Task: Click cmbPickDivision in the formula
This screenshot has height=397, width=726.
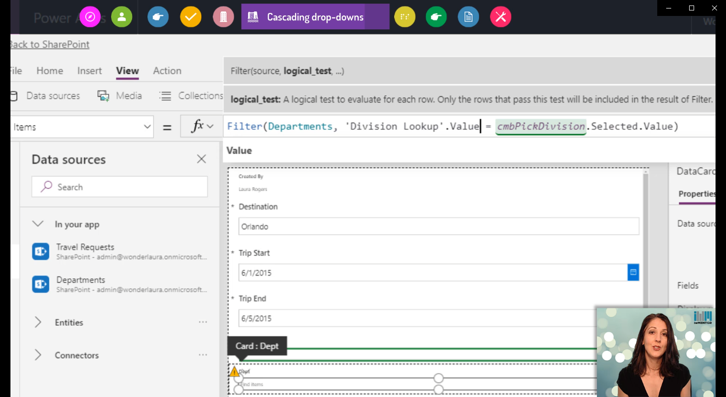Action: pos(541,127)
